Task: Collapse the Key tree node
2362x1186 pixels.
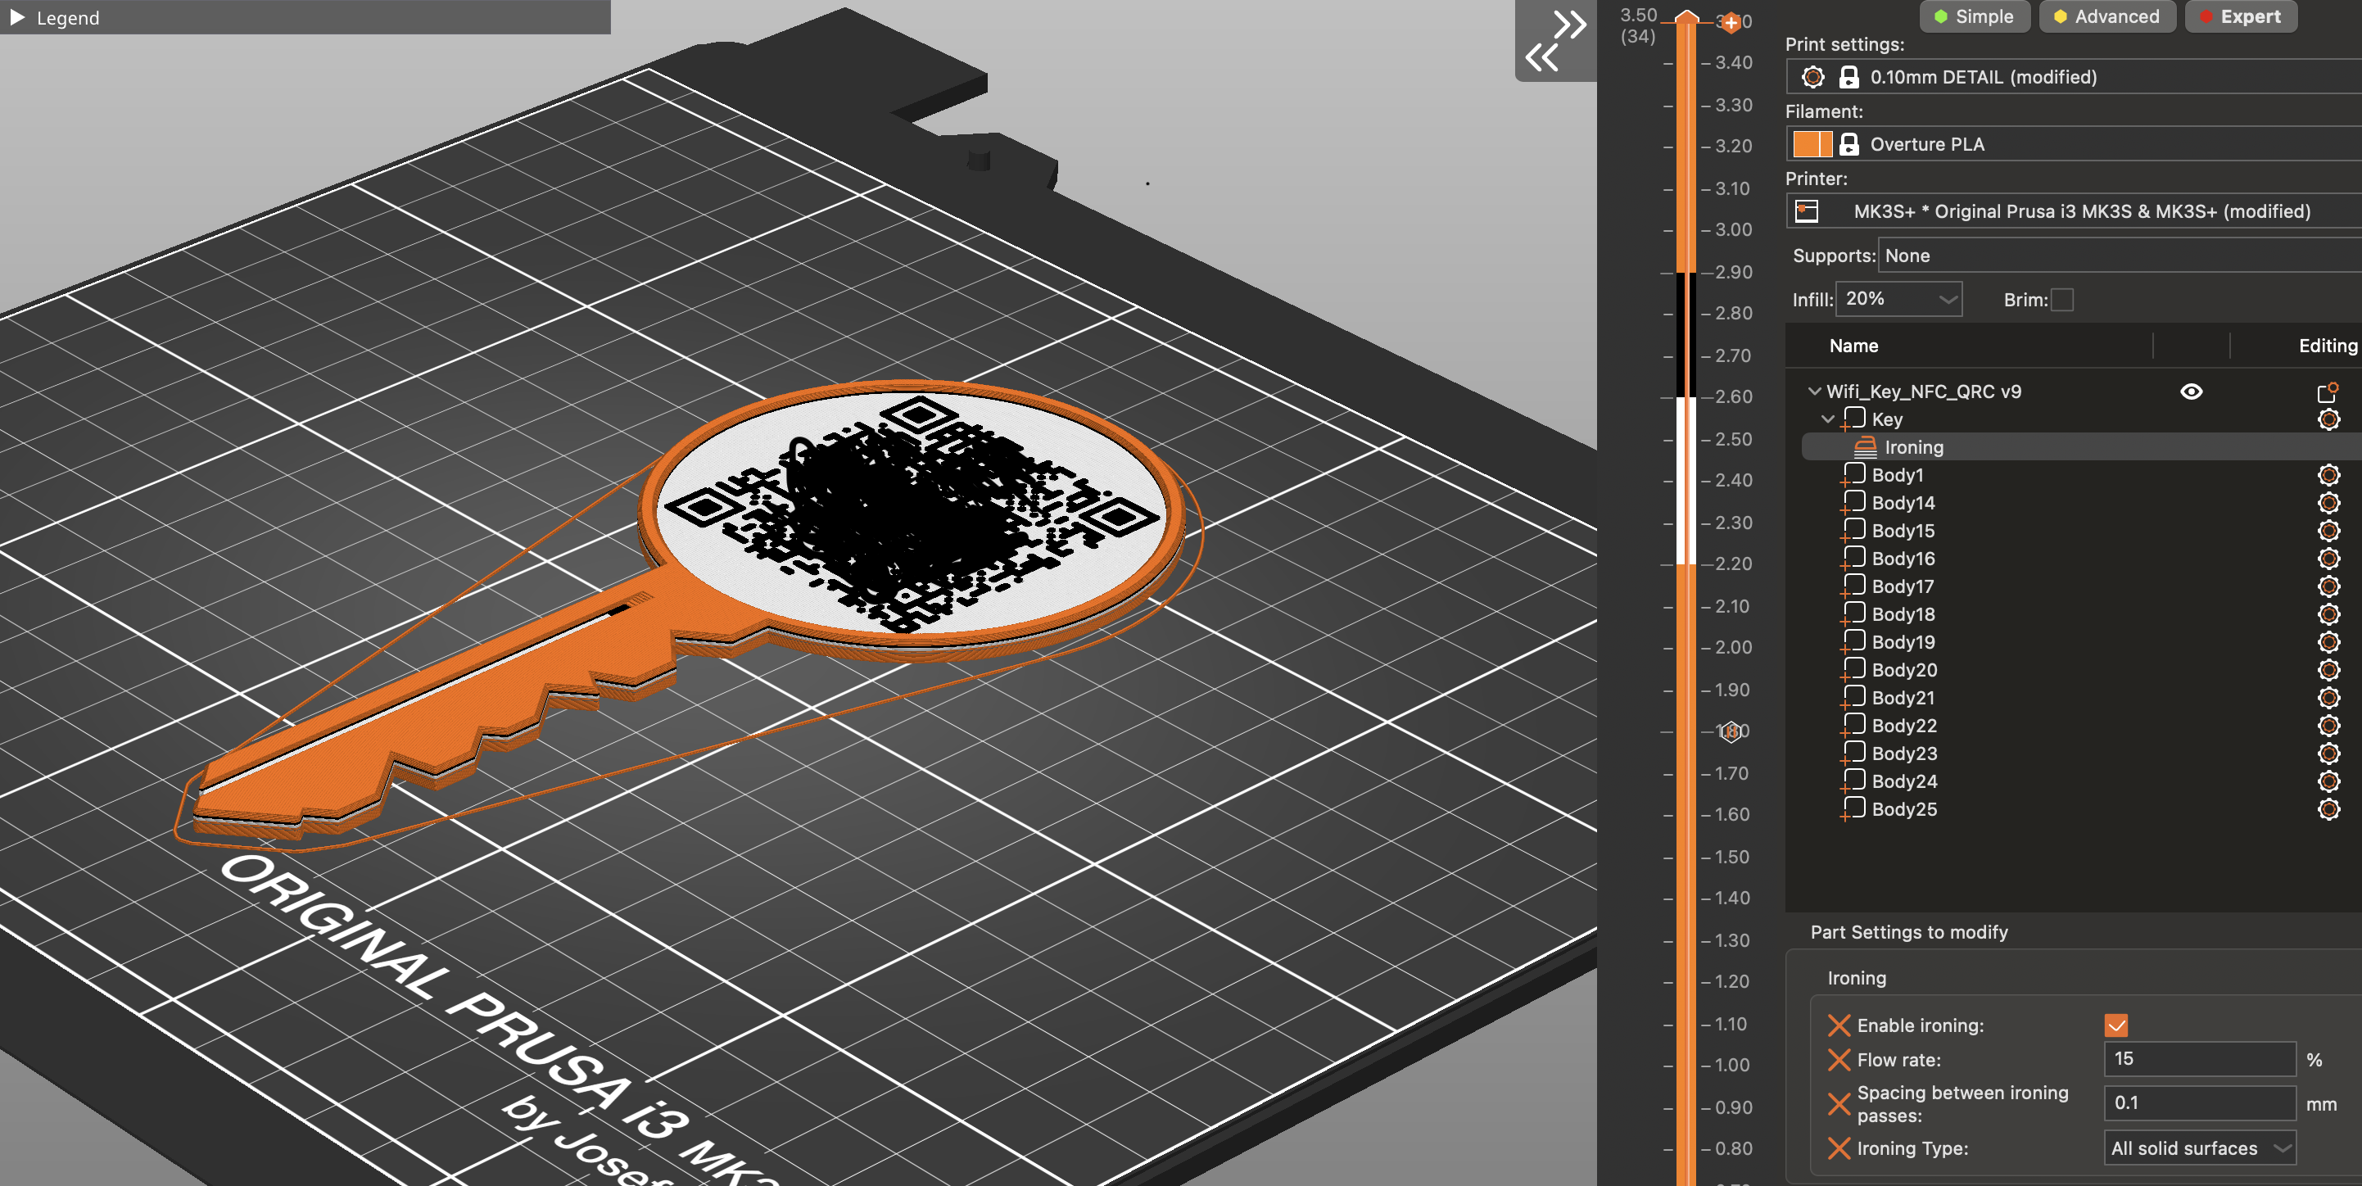Action: (1827, 419)
